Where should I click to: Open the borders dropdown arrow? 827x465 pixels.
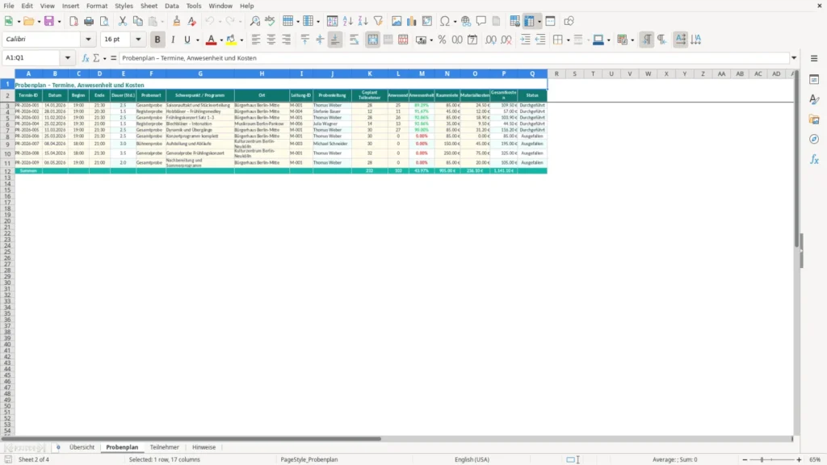568,40
